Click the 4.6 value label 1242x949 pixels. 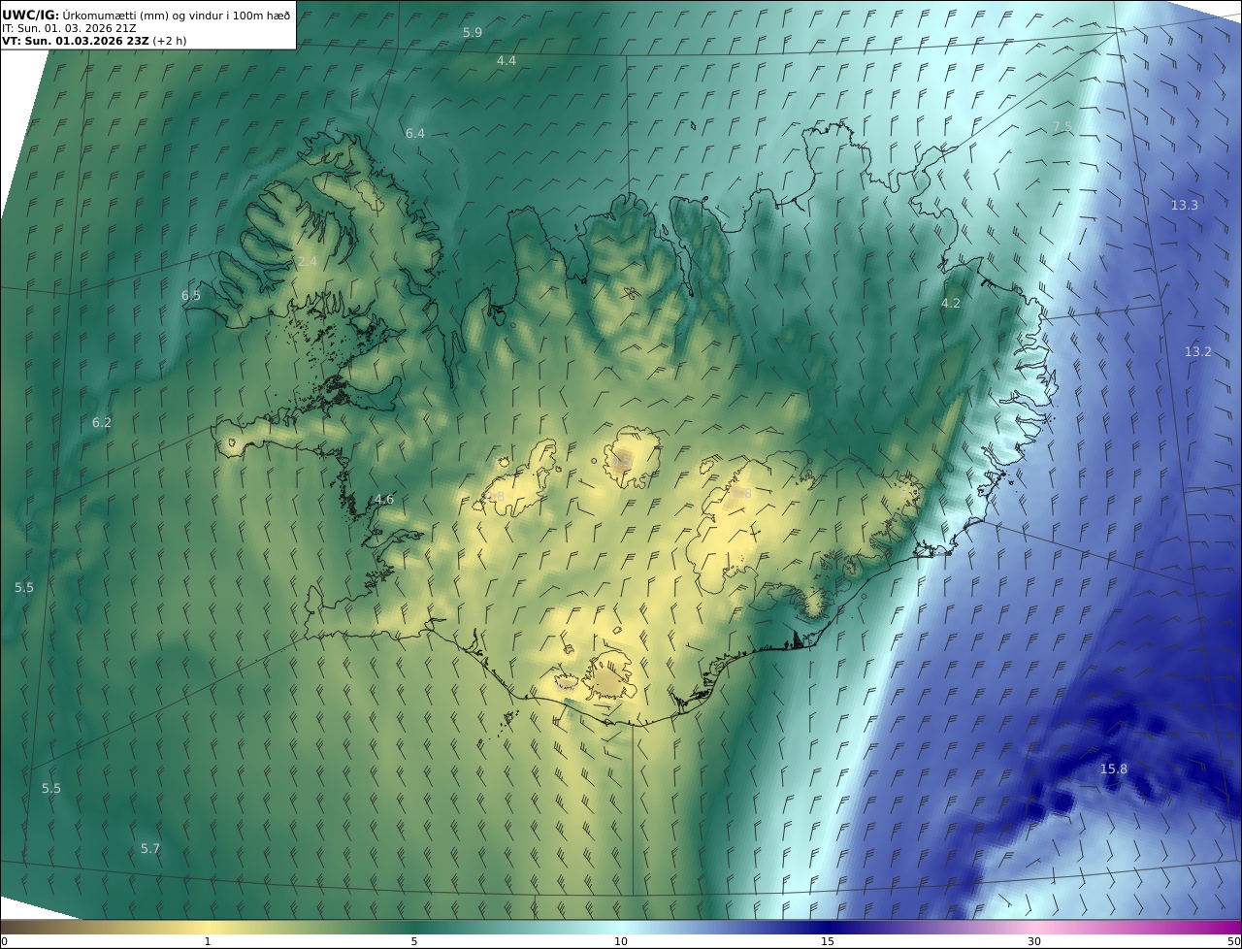384,499
